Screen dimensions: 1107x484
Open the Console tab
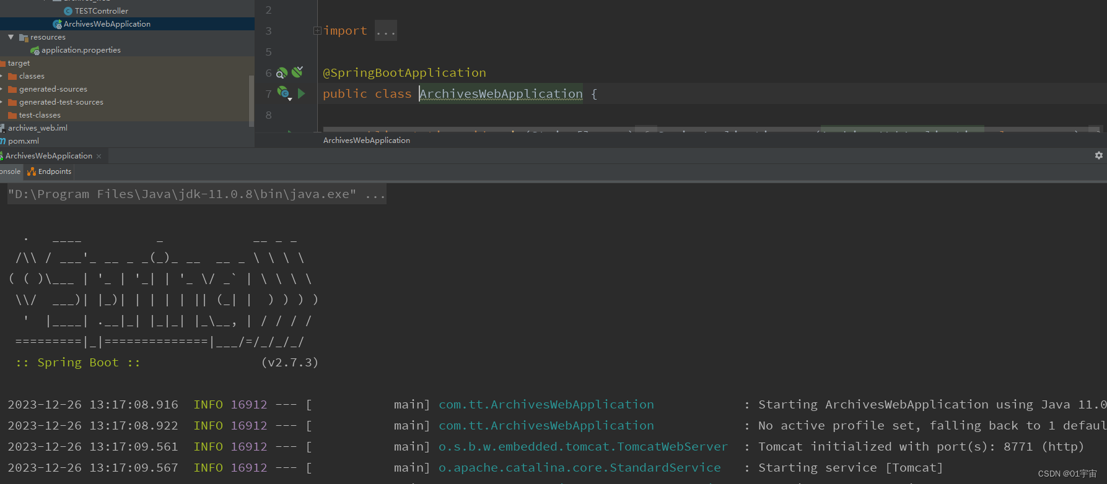point(10,171)
